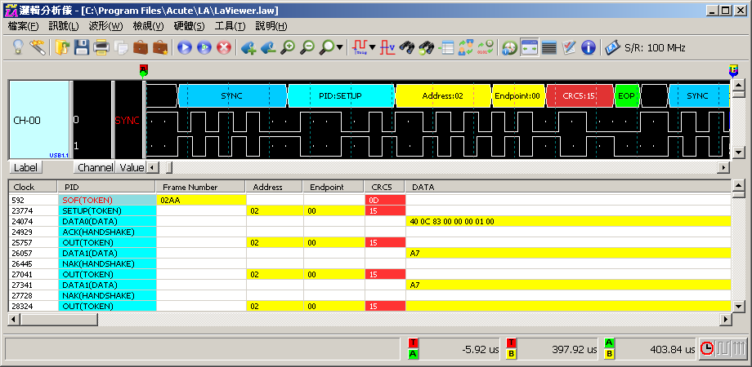752x367 pixels.
Task: Click the table horizontal scrollbar thumb
Action: tap(59, 319)
